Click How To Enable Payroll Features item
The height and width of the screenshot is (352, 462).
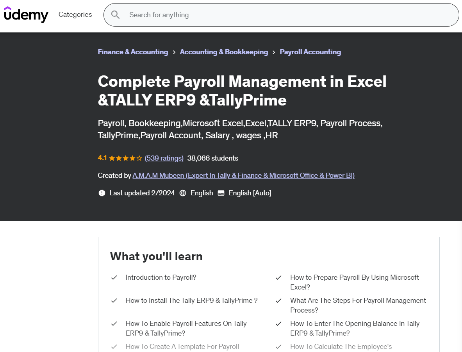tap(186, 329)
